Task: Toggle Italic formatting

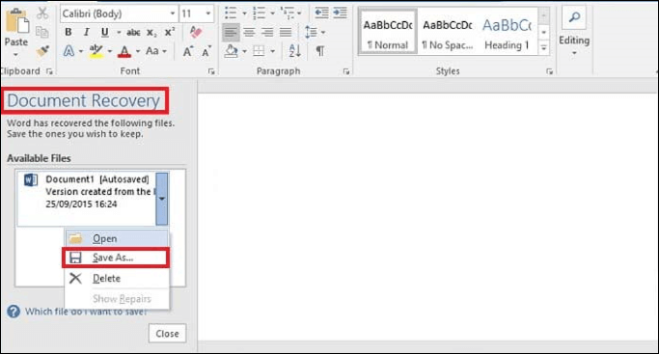Action: coord(87,33)
